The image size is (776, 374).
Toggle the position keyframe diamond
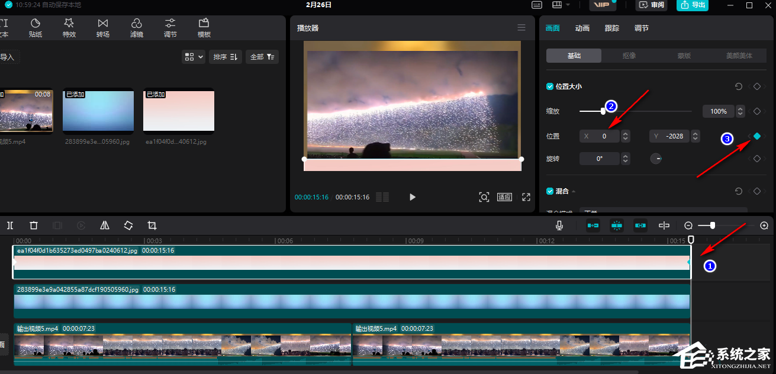pos(757,136)
